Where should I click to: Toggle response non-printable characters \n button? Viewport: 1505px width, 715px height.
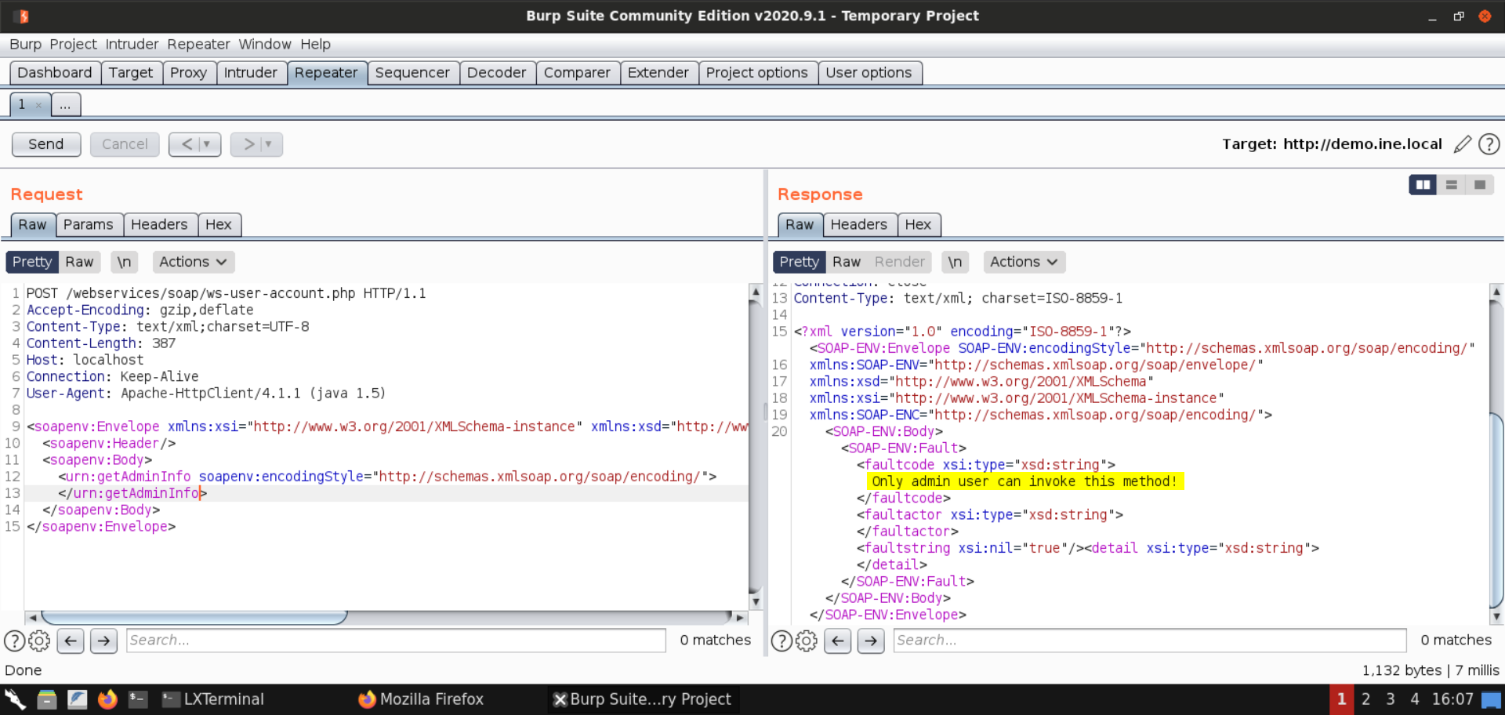click(954, 262)
